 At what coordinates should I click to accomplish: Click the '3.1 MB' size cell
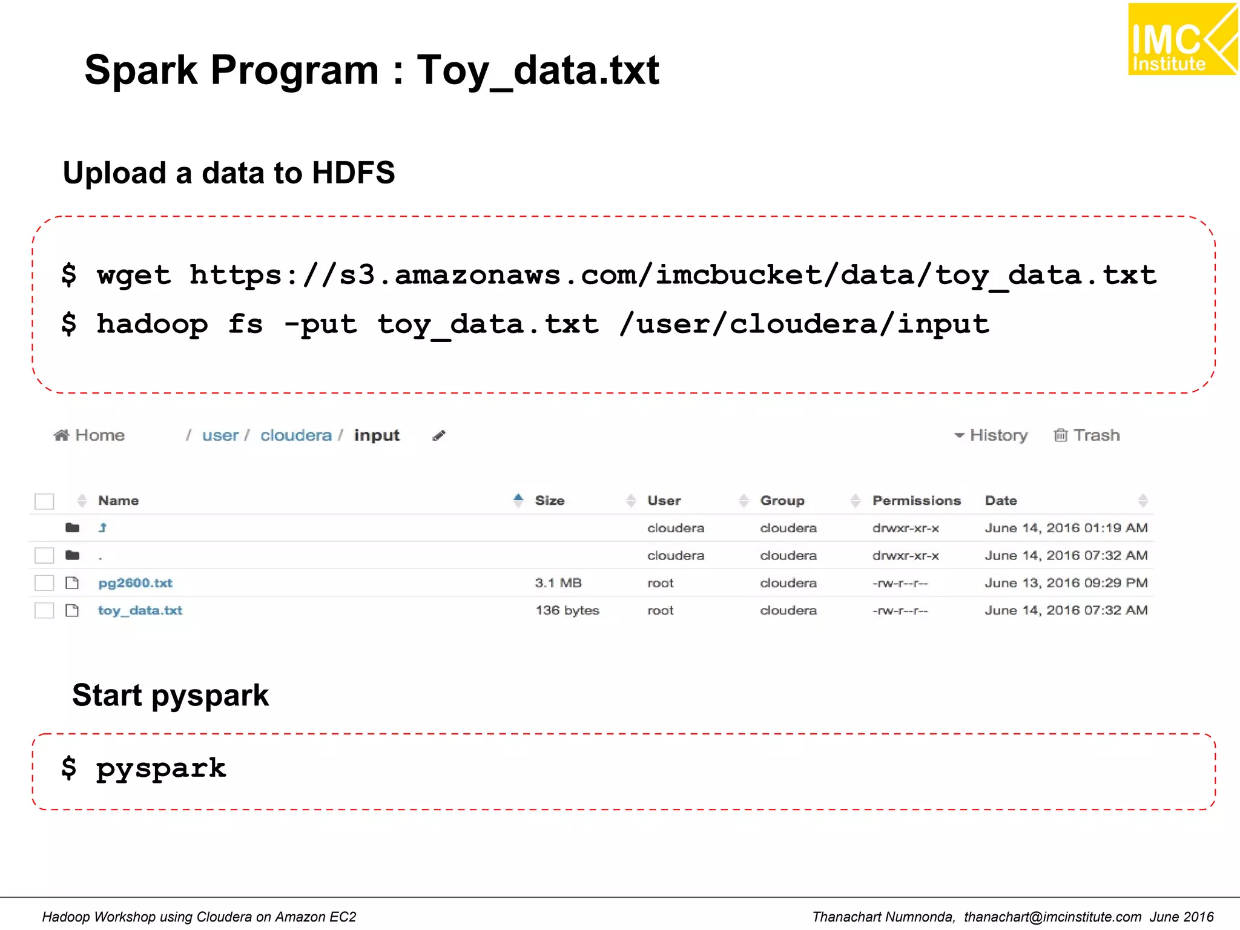pyautogui.click(x=558, y=583)
